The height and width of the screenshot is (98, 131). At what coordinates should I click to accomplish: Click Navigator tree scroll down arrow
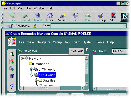87,84
